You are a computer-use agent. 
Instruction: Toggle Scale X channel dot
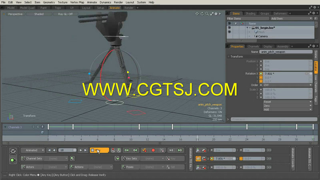pyautogui.click(x=261, y=90)
